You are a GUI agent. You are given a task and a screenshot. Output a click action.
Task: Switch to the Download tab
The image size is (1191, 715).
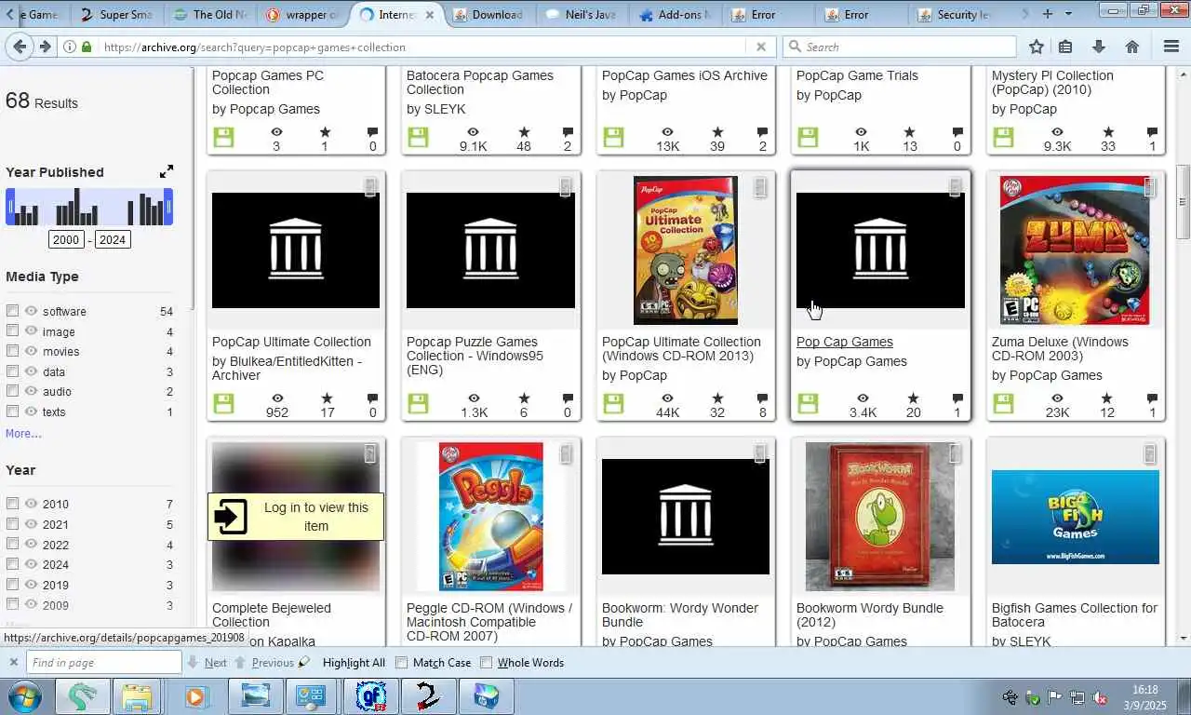488,14
